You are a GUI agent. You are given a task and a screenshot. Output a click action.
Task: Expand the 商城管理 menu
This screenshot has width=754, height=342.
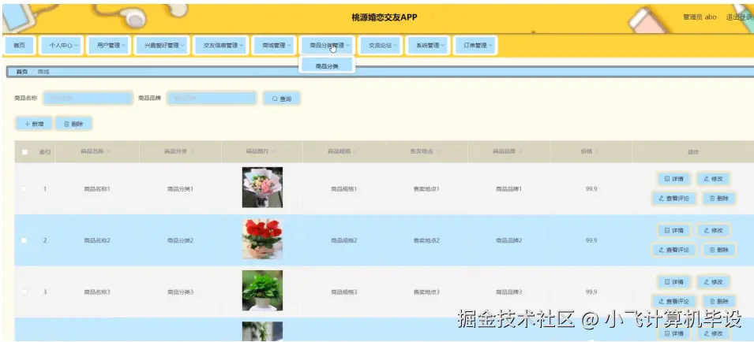[274, 46]
